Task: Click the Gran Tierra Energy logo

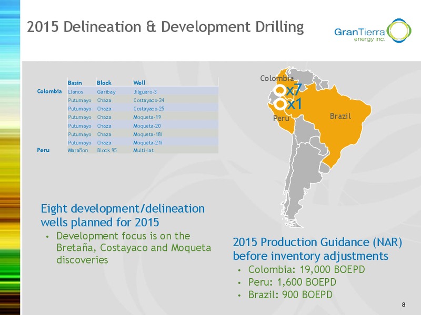Action: [x=373, y=31]
